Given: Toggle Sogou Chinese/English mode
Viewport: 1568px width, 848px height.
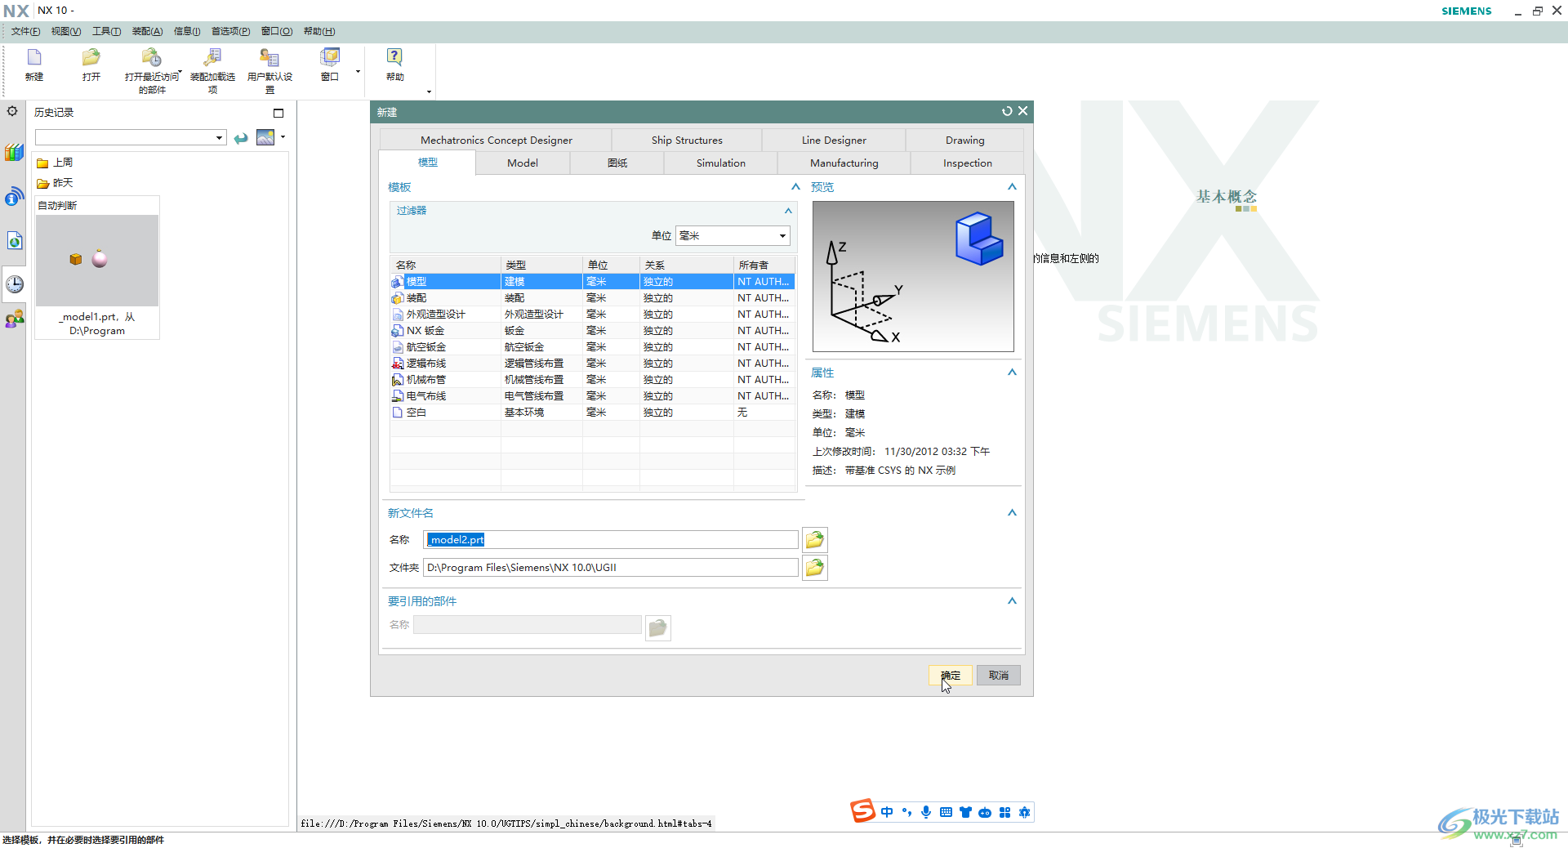Looking at the screenshot, I should [x=887, y=812].
